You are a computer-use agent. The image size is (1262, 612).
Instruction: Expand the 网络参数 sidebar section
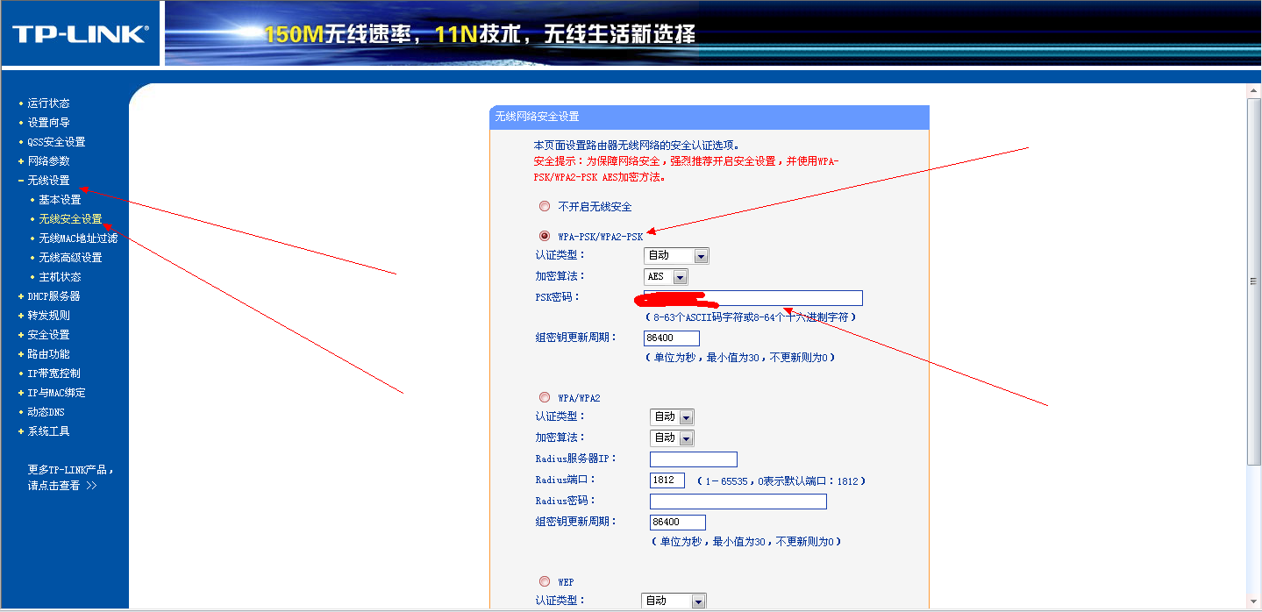coord(48,160)
